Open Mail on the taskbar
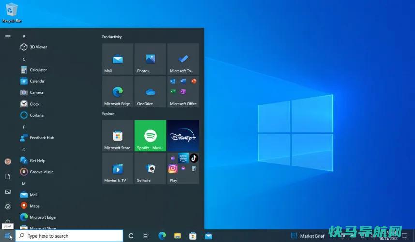This screenshot has height=242, width=415. 208,236
